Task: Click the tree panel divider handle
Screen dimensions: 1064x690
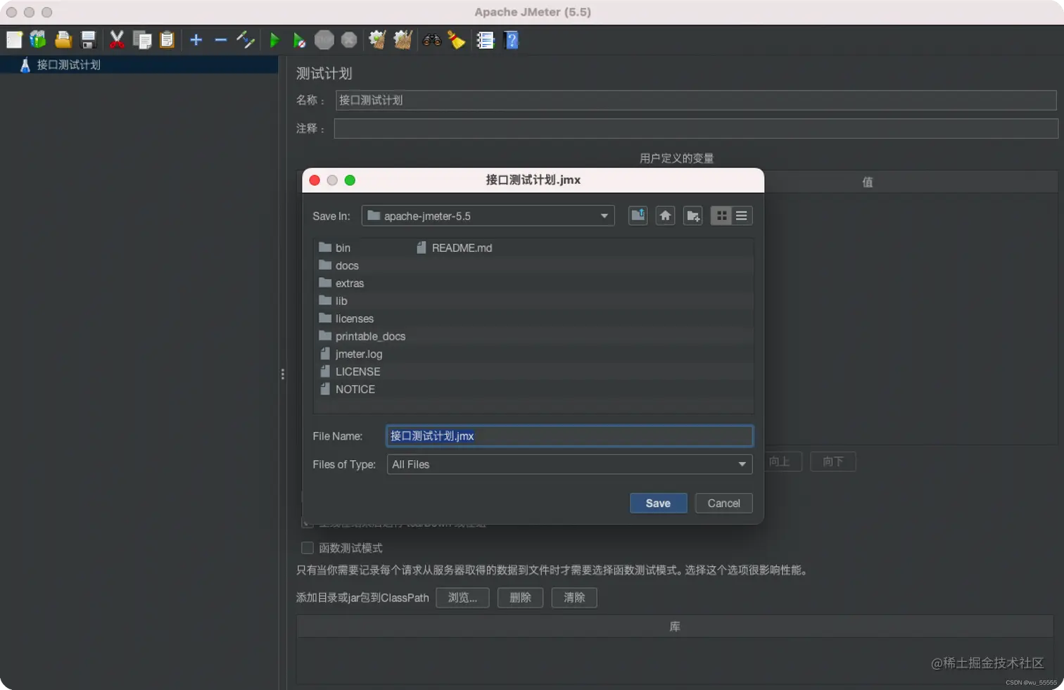Action: [282, 374]
